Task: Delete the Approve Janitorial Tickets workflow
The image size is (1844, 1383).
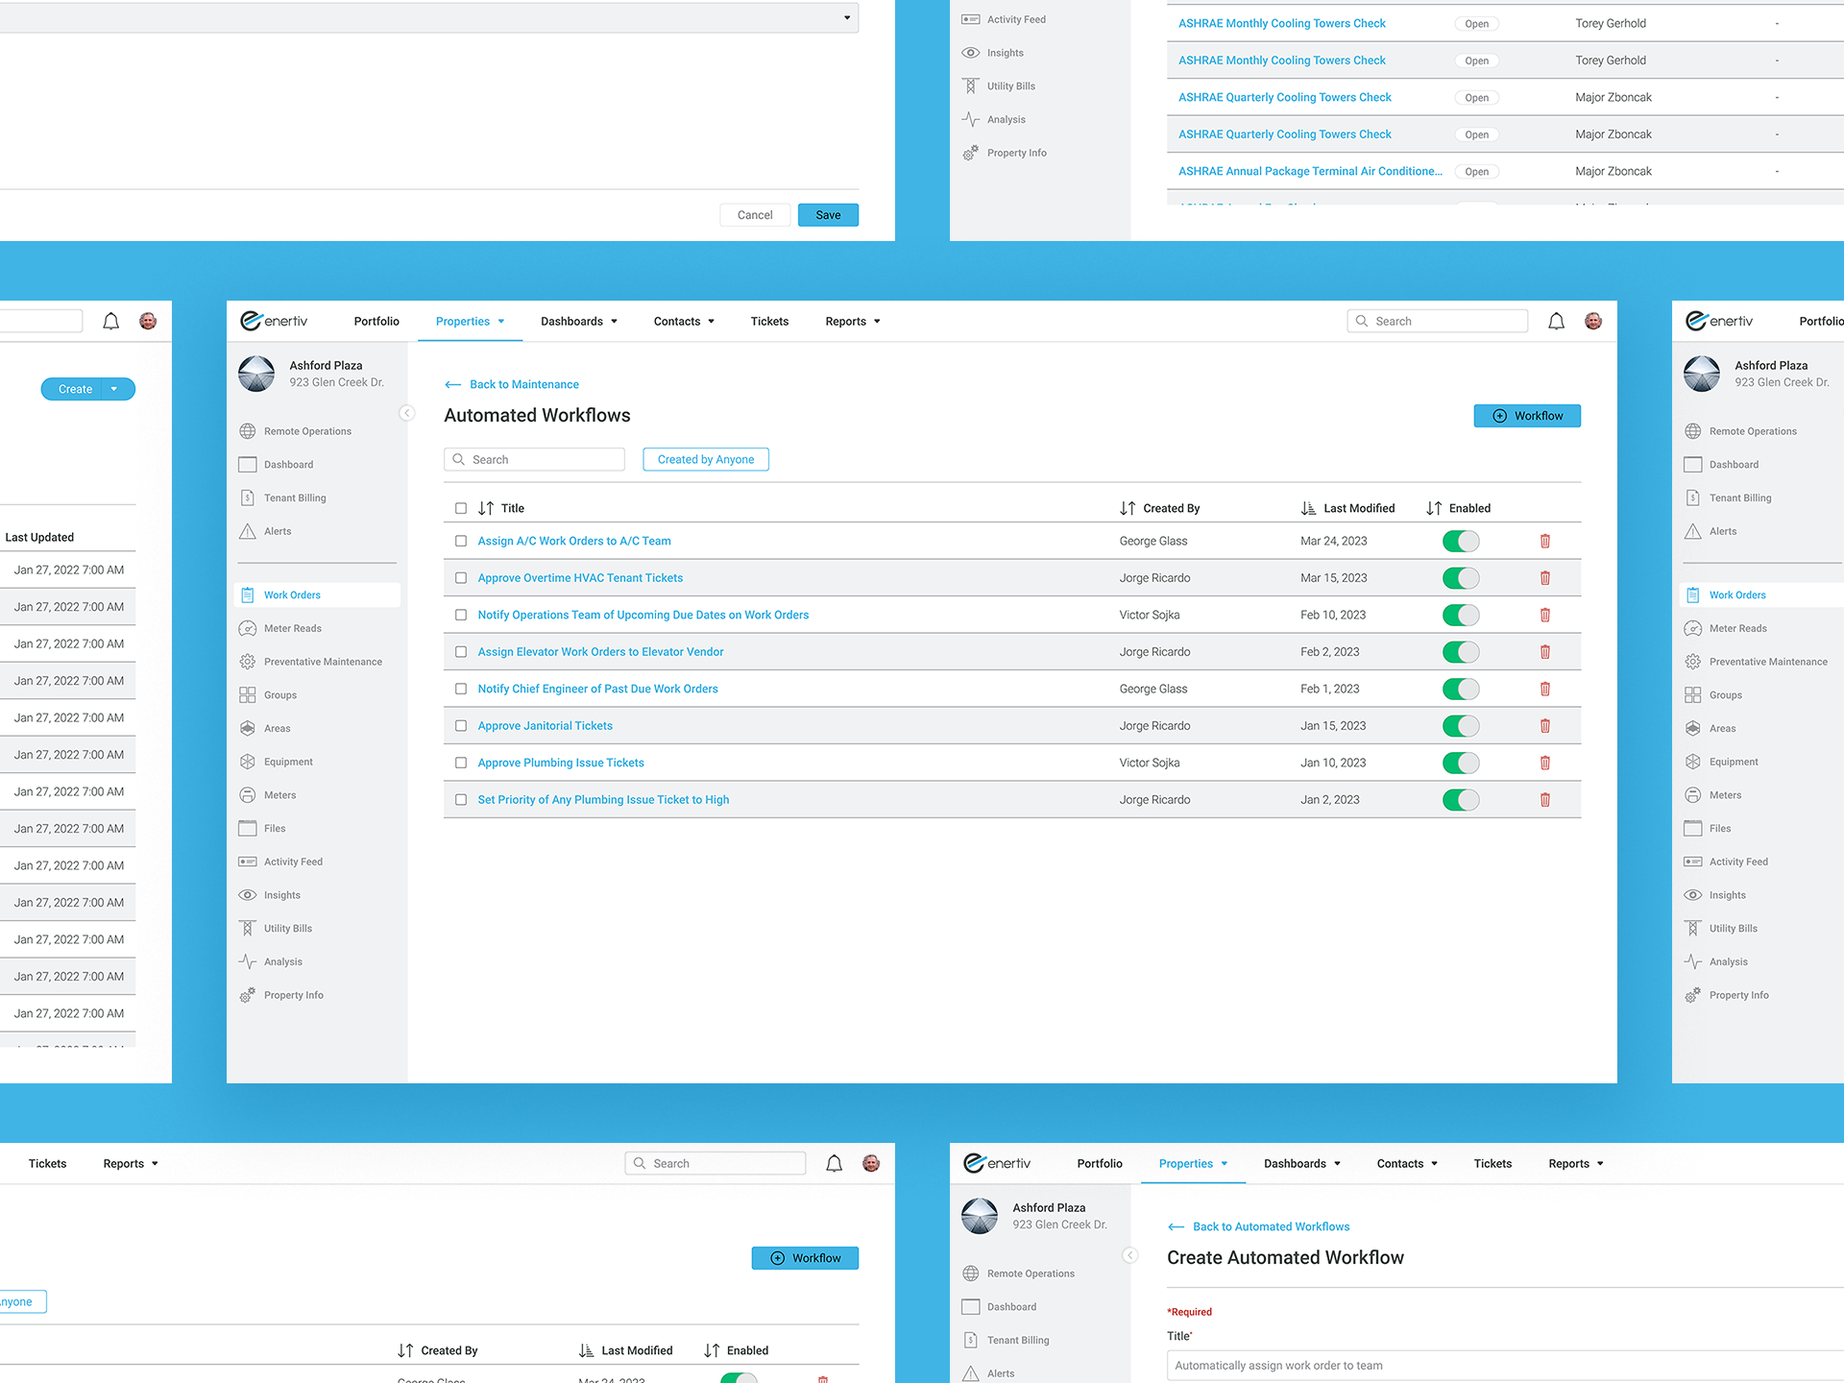Action: [1545, 726]
